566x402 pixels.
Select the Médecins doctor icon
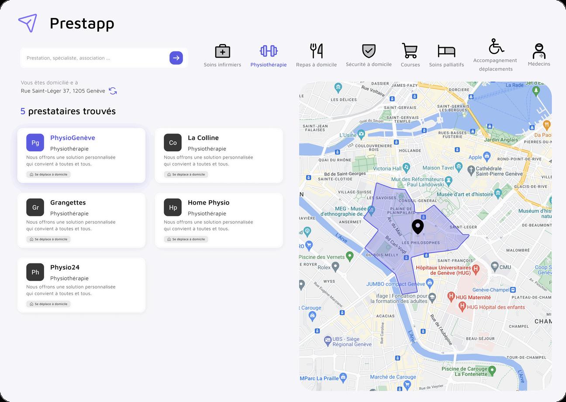[x=539, y=51]
